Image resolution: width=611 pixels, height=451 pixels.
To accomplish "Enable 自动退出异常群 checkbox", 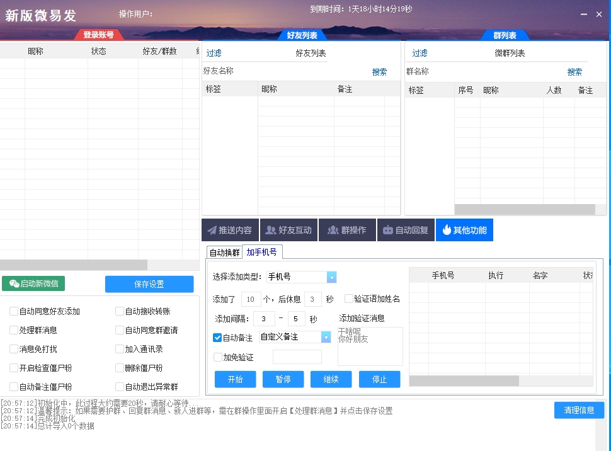I will tap(120, 387).
